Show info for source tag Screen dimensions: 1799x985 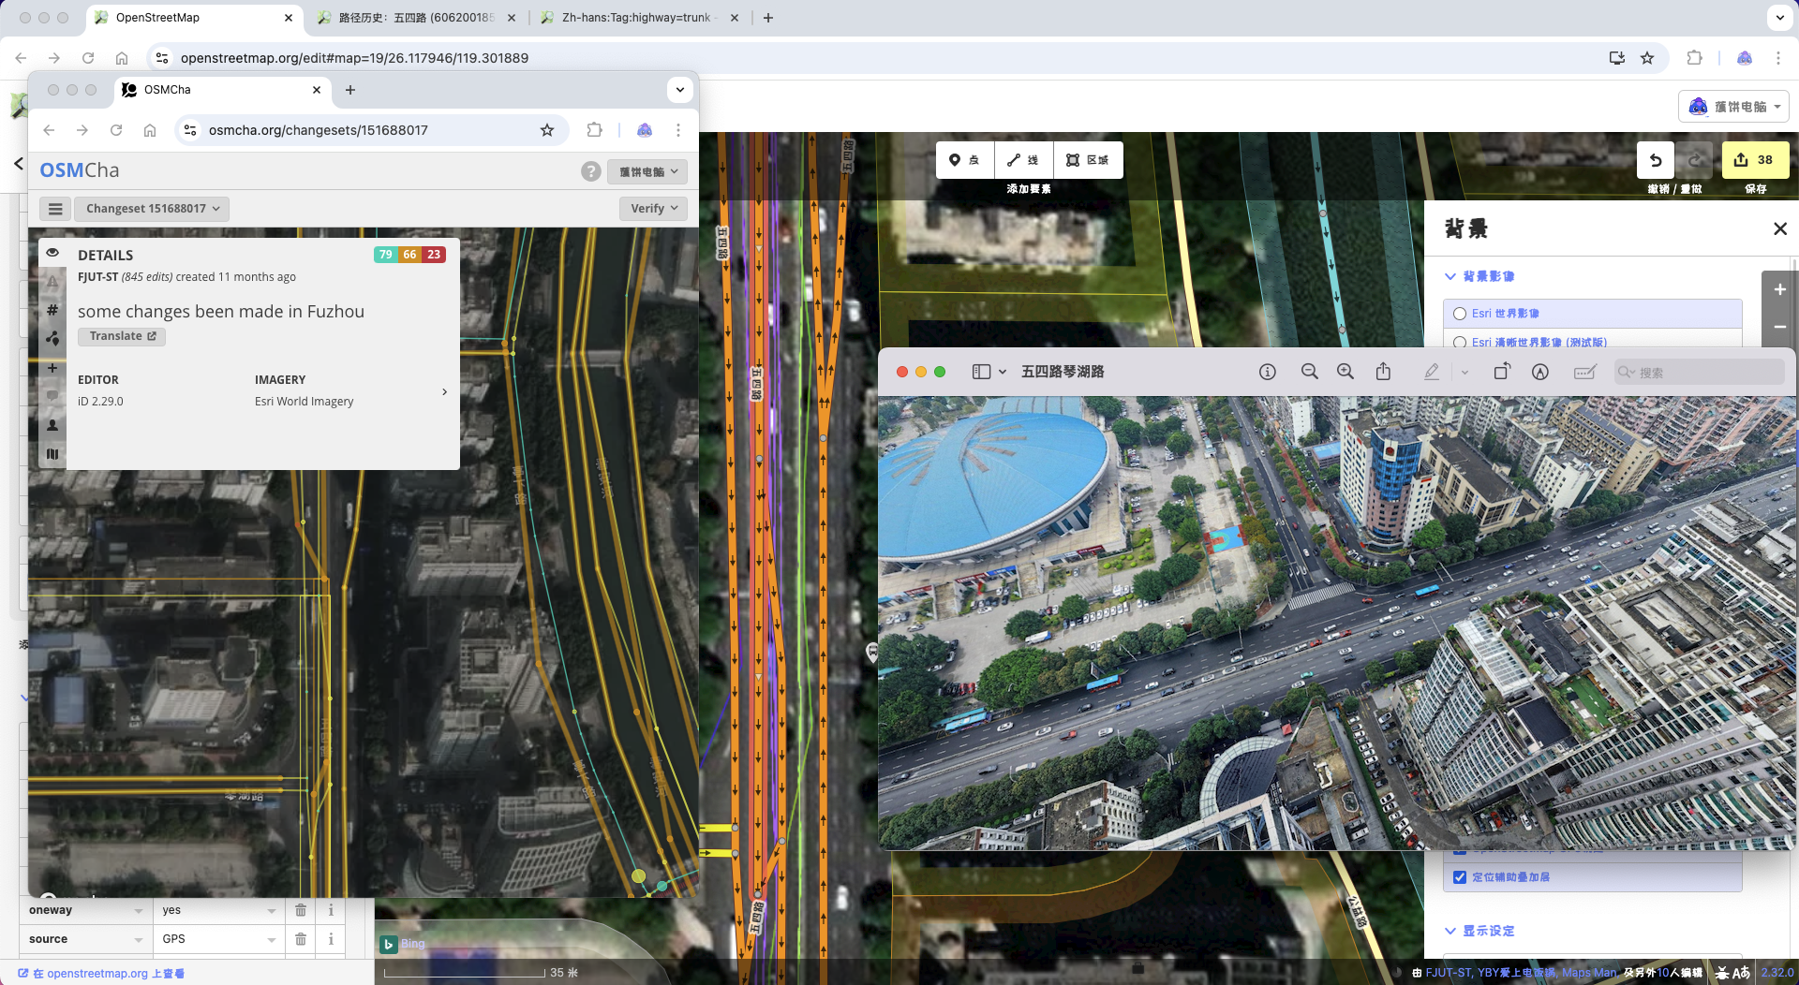click(331, 939)
